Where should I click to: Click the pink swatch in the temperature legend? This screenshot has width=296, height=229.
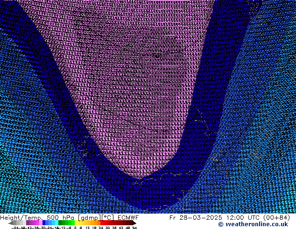coord(41,222)
